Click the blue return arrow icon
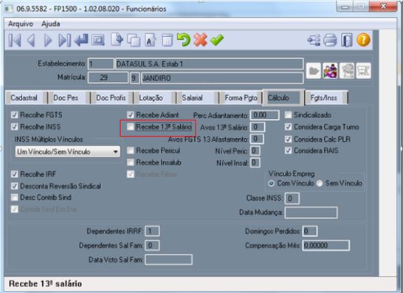Image resolution: width=403 pixels, height=293 pixels. [x=81, y=40]
